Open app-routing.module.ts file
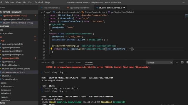The height and width of the screenshot is (105, 188). point(12,44)
